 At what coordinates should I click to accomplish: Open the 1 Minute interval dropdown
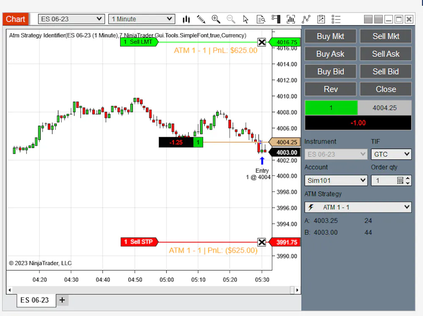142,19
